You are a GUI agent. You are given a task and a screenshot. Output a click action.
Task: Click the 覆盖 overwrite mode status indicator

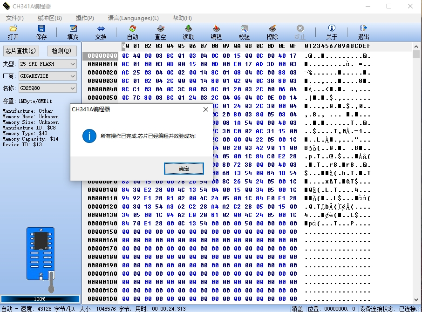297,309
